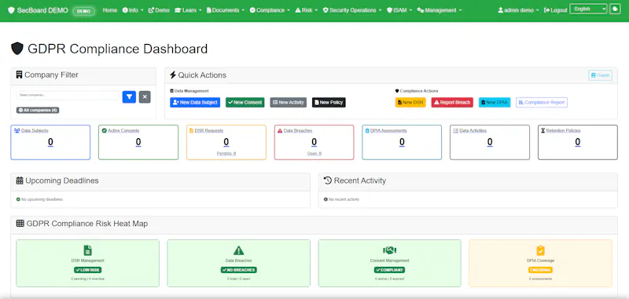Click the 0 count in Retention Policies card
The height and width of the screenshot is (299, 629).
pos(578,142)
